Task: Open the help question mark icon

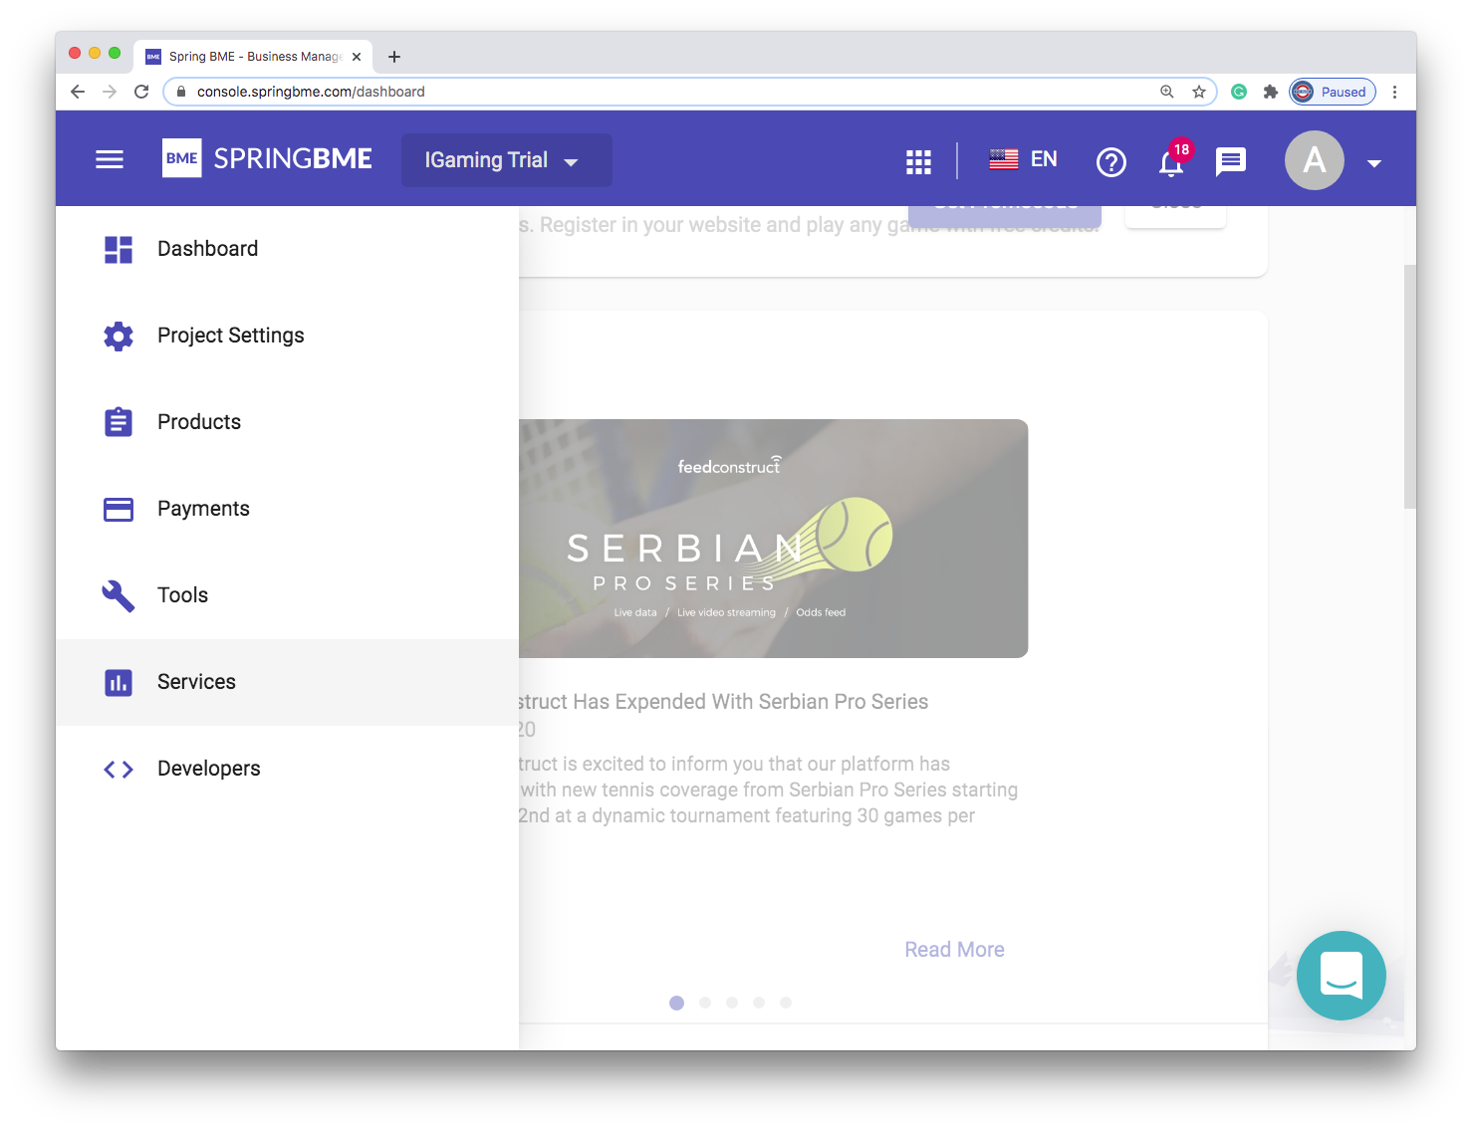Action: point(1110,161)
